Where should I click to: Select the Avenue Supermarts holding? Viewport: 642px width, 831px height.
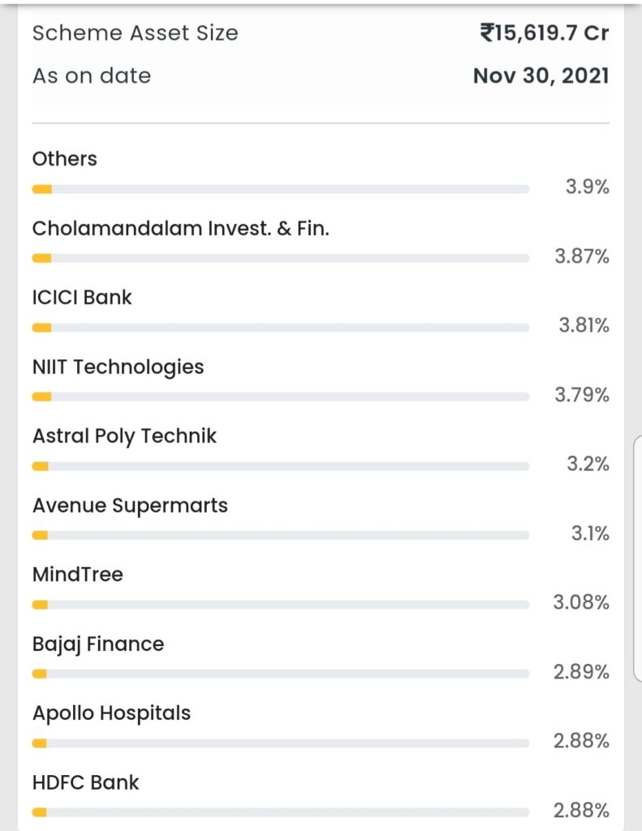321,520
